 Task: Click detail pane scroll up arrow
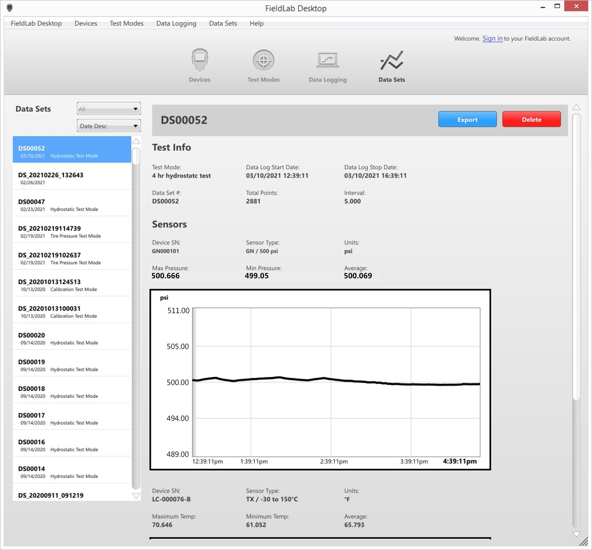click(576, 107)
